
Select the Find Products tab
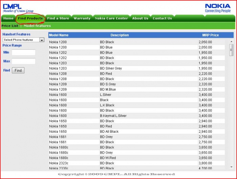pyautogui.click(x=30, y=18)
